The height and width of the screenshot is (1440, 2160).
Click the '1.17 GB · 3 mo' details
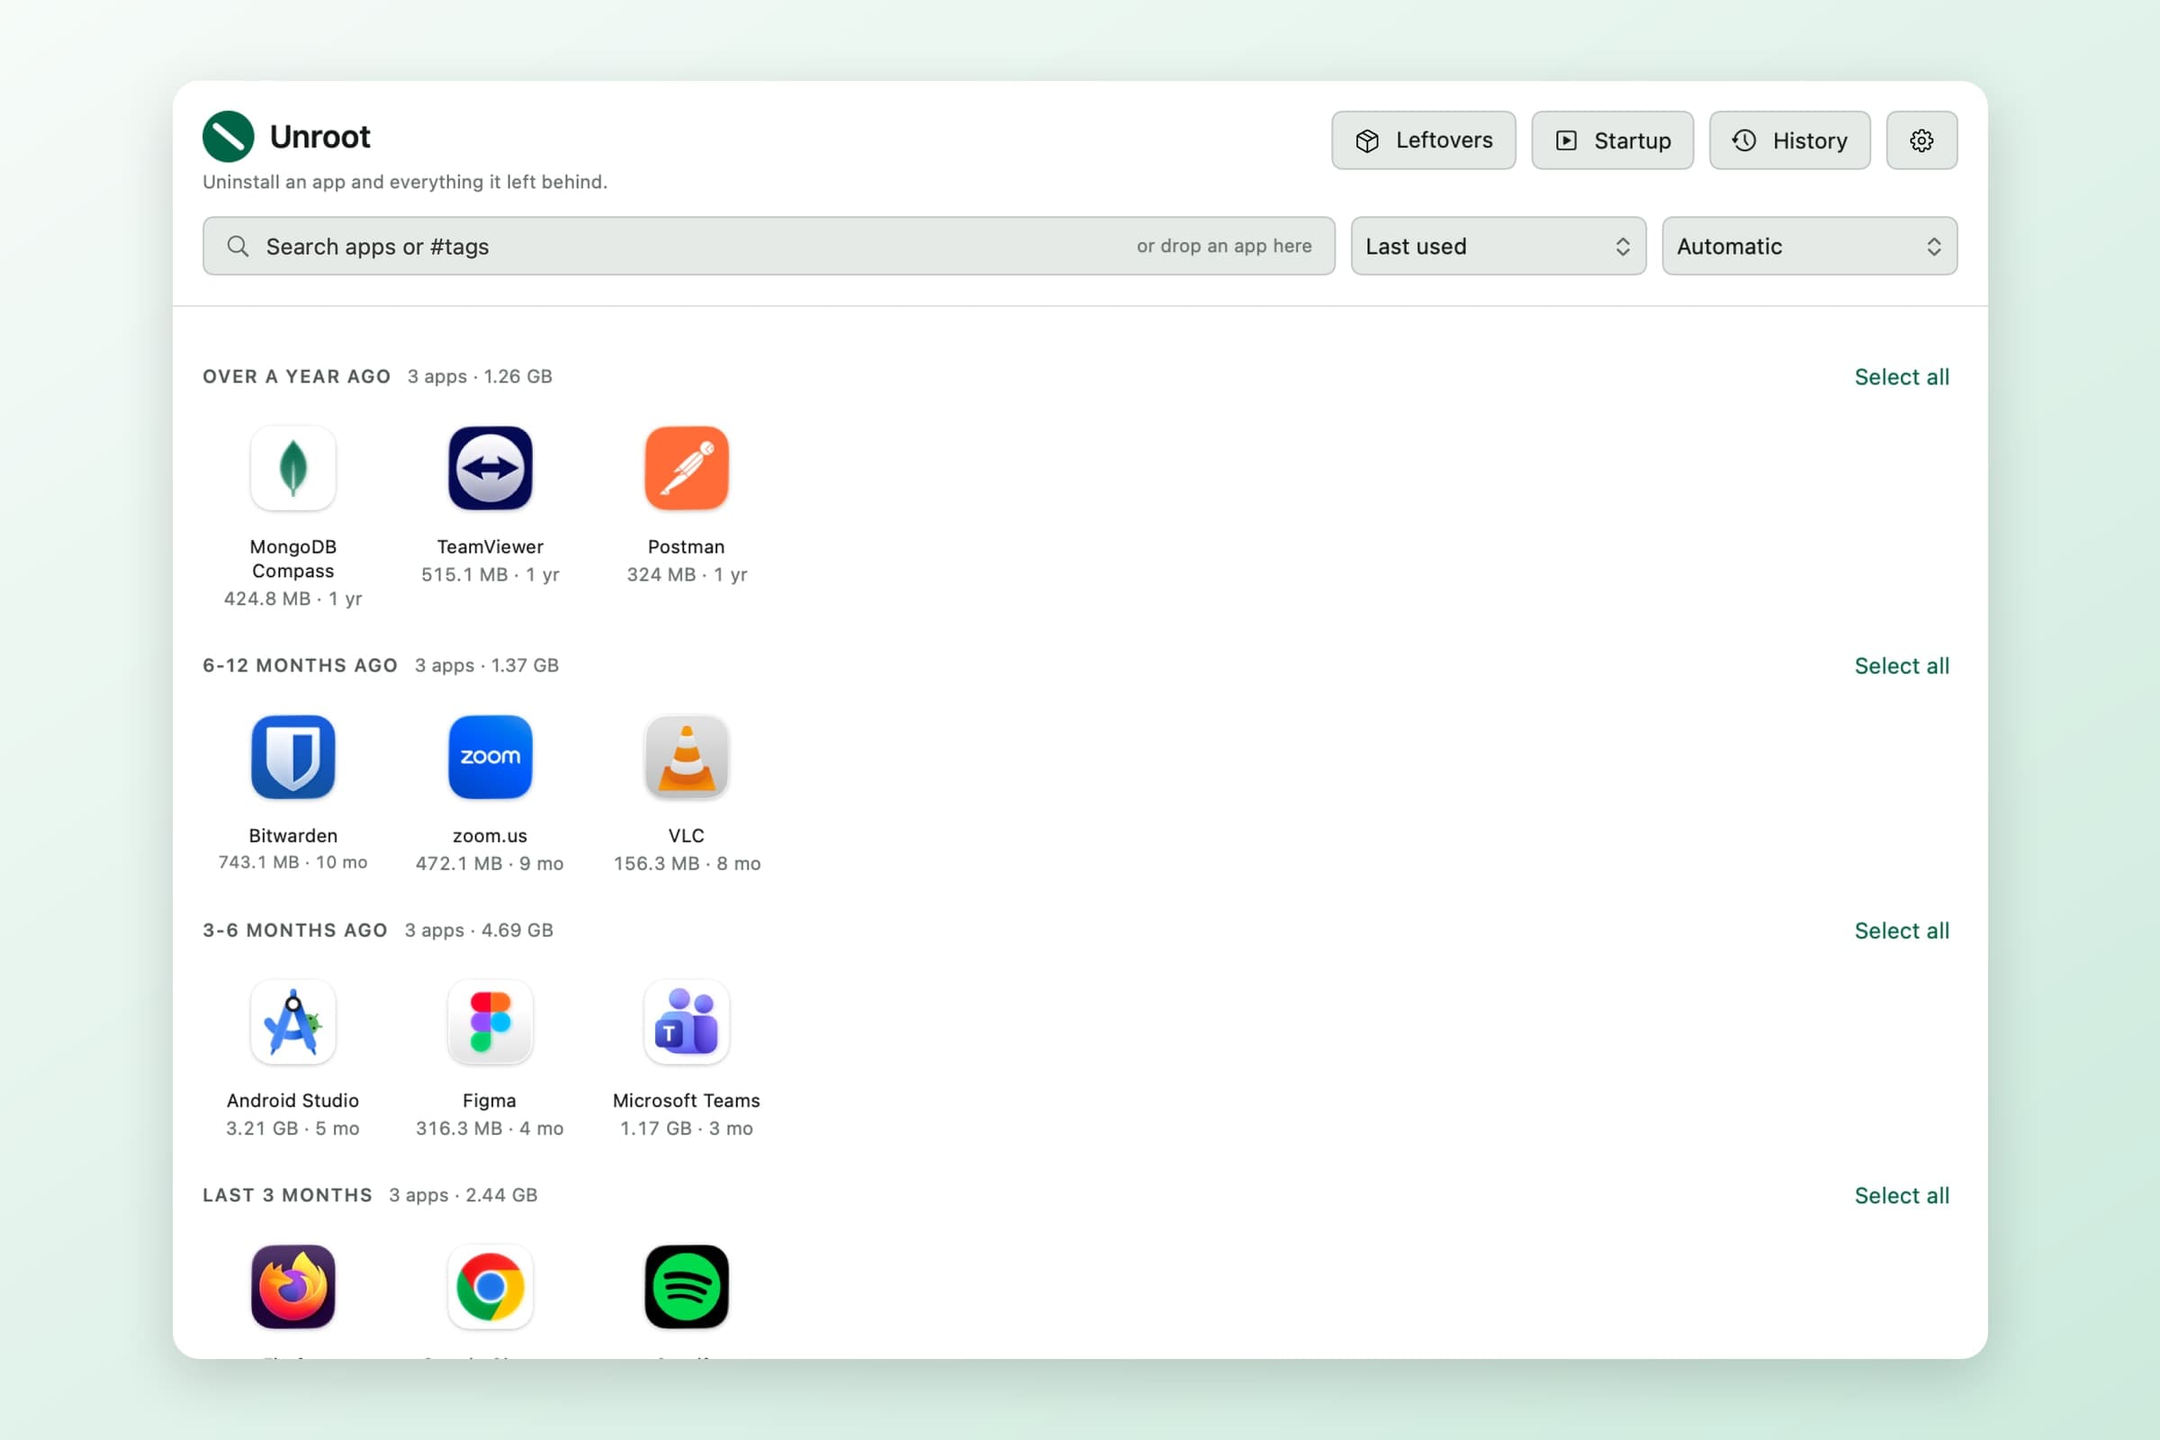pos(686,1129)
